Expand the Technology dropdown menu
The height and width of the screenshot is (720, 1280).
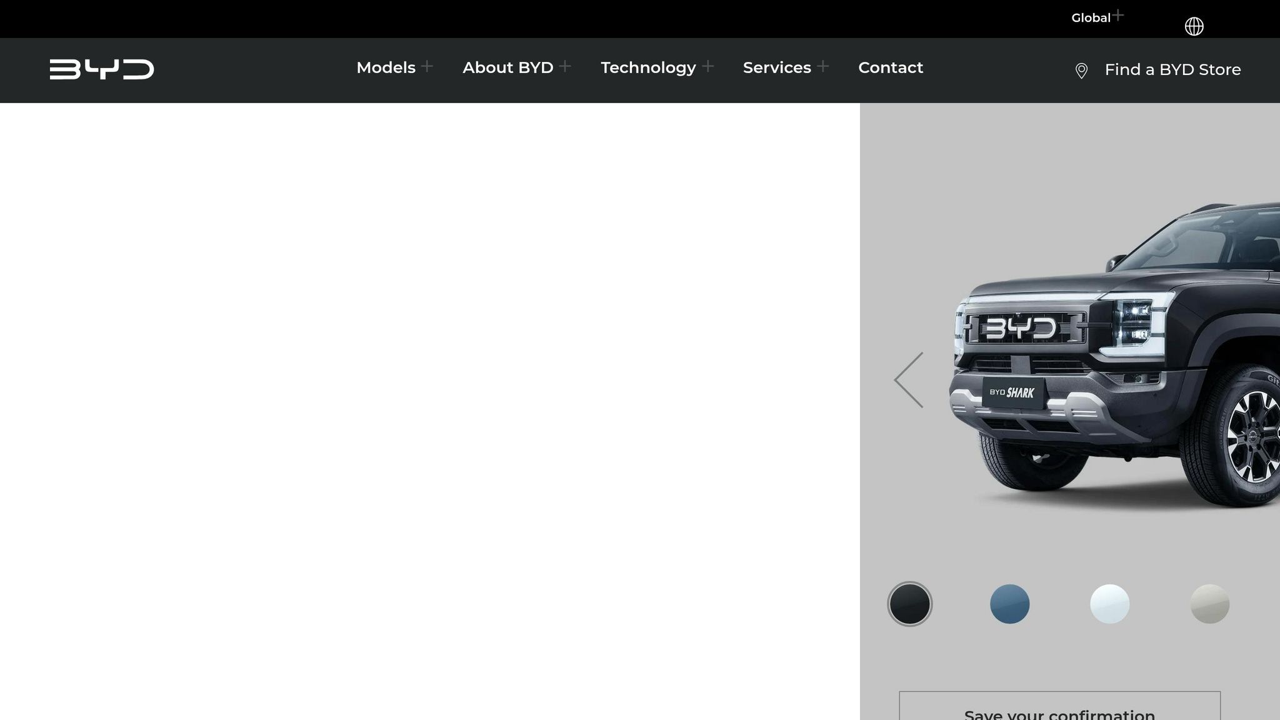pyautogui.click(x=648, y=67)
